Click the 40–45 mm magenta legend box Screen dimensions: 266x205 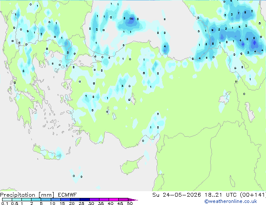(x=114, y=200)
